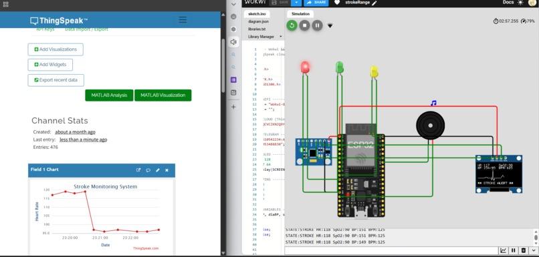Image resolution: width=539 pixels, height=257 pixels.
Task: Restart the Wokwi simulation
Action: [x=292, y=25]
